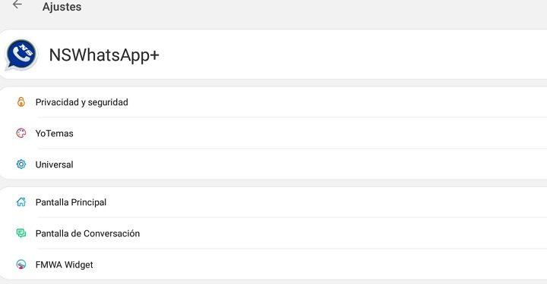Open Pantalla de Conversación settings
This screenshot has height=284, width=547.
tap(273, 233)
